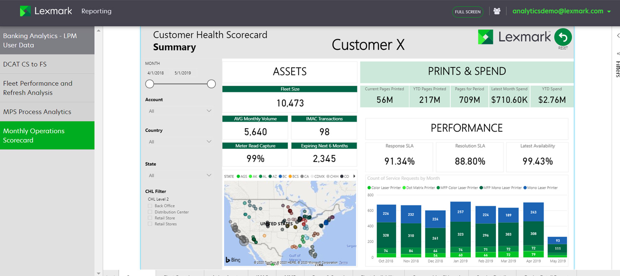Image resolution: width=620 pixels, height=276 pixels.
Task: Click the May 2019 blue bar segment 93
Action: pos(558,240)
